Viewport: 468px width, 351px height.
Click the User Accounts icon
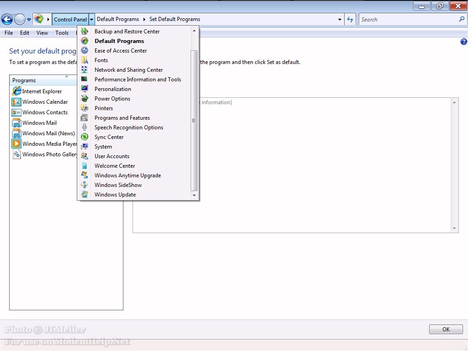[85, 156]
